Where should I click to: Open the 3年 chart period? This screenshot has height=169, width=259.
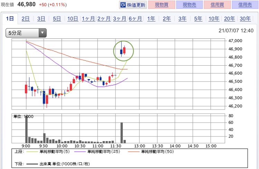[x=183, y=19]
